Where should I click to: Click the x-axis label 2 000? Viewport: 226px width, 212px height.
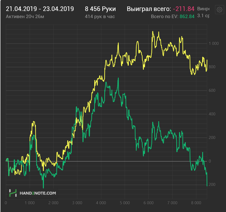pos(53,203)
